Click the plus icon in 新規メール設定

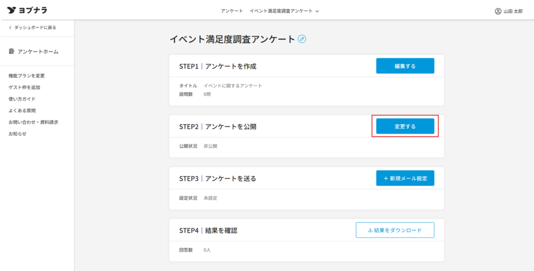coord(385,178)
